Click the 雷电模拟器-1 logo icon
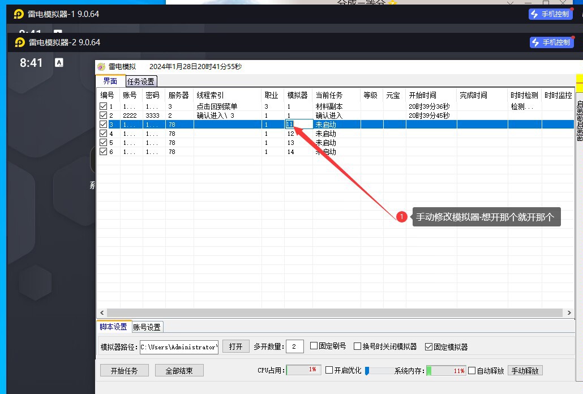Viewport: 583px width, 394px height. pyautogui.click(x=19, y=14)
